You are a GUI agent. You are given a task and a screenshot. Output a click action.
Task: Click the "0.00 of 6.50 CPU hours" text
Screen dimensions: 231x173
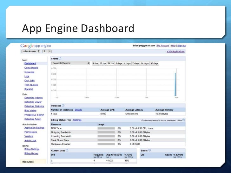(142, 128)
